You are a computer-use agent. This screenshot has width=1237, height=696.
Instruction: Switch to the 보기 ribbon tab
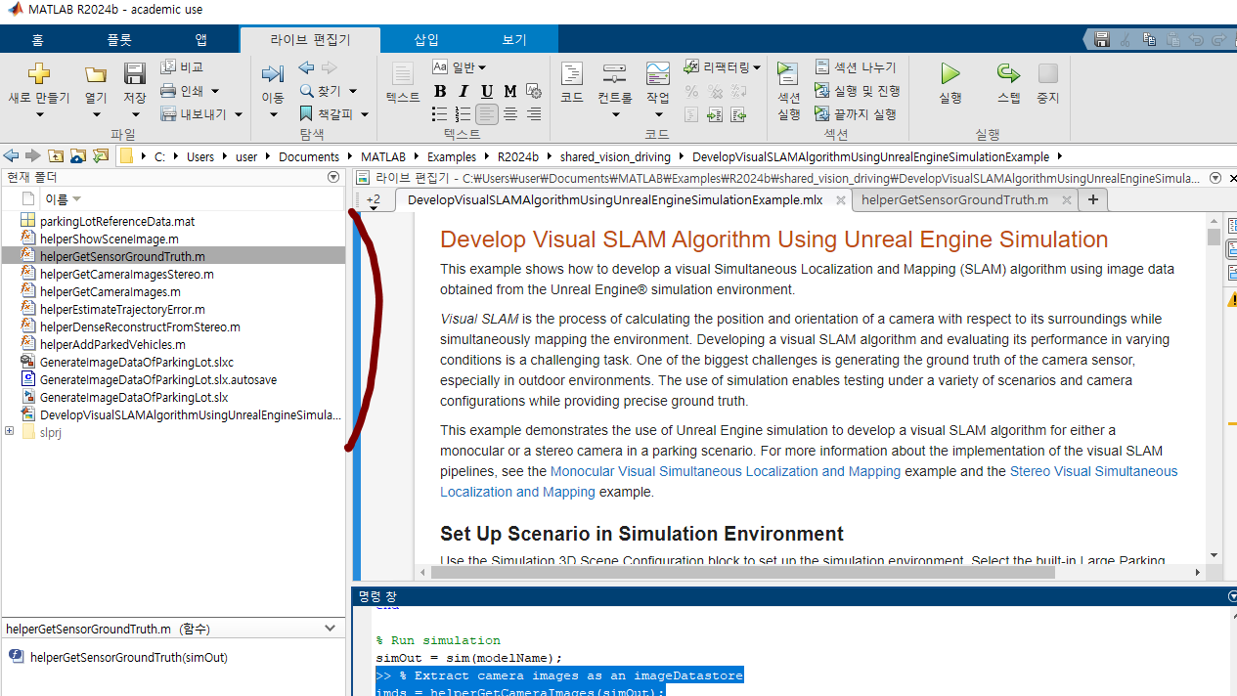pyautogui.click(x=514, y=40)
